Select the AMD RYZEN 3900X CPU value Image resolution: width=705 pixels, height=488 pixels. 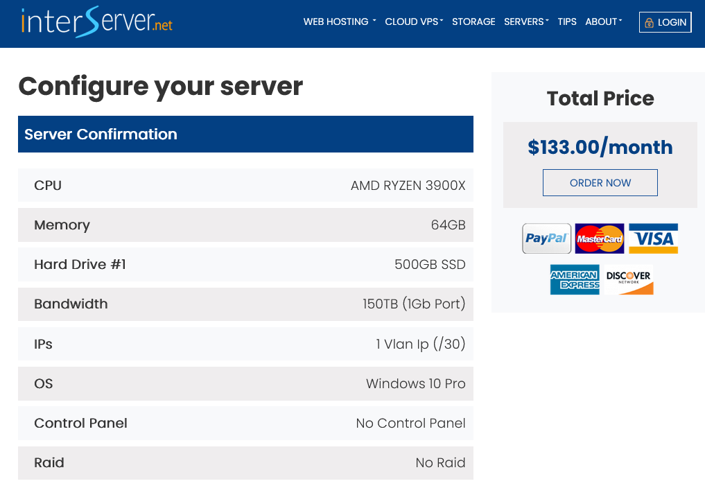[408, 185]
